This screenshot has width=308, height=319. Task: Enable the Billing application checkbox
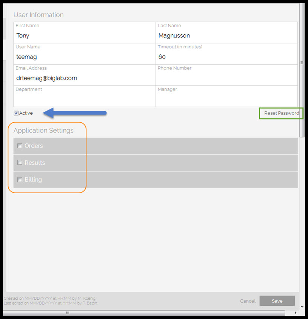20,180
